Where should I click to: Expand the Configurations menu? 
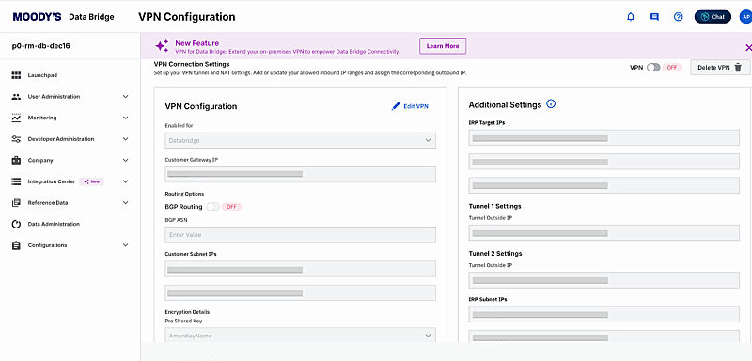[126, 245]
